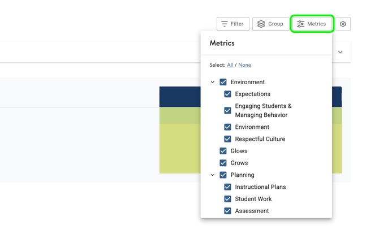Click the Filter button
Viewport: 379px width, 230px height.
pos(232,24)
